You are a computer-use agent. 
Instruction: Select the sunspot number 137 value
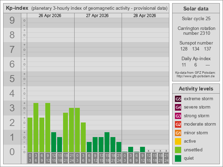[208, 49]
